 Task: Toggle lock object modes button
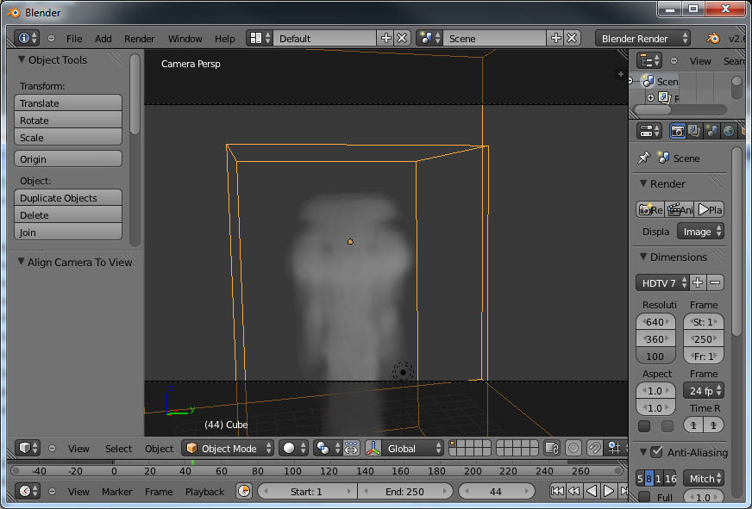point(552,448)
